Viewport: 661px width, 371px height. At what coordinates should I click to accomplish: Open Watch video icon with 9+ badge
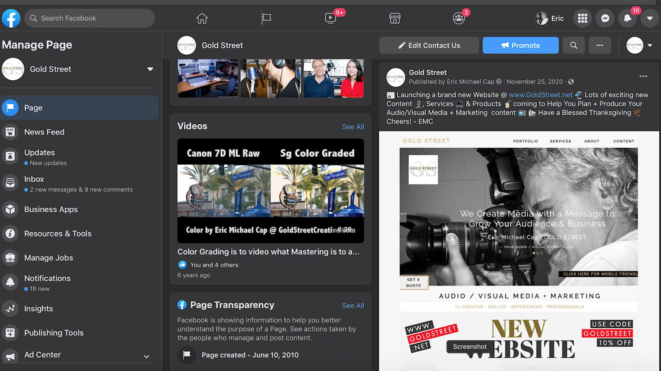(330, 18)
